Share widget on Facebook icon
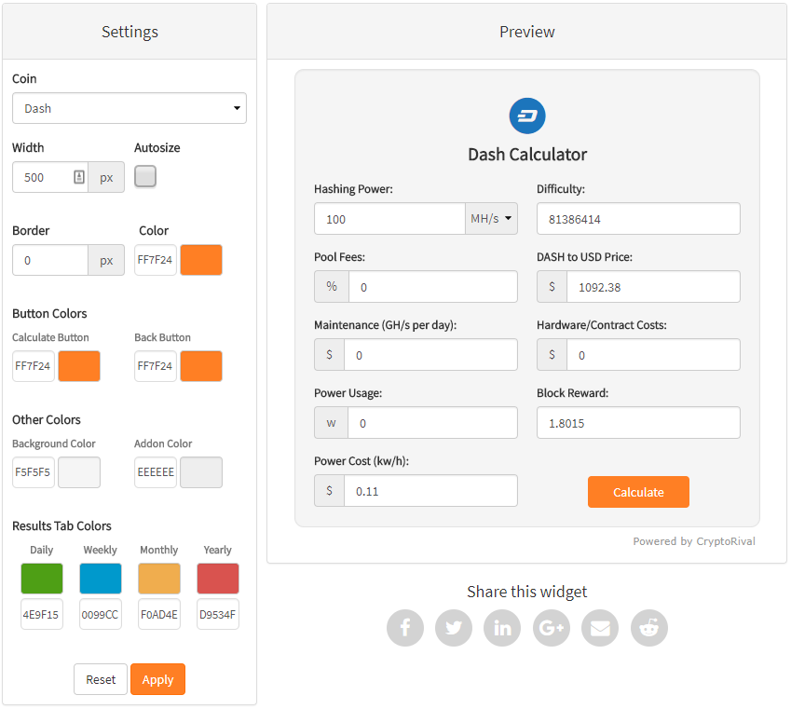The height and width of the screenshot is (709, 791). pyautogui.click(x=405, y=628)
